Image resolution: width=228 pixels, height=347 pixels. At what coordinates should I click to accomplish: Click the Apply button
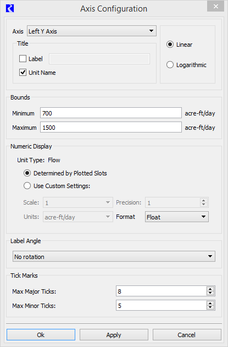(114, 334)
